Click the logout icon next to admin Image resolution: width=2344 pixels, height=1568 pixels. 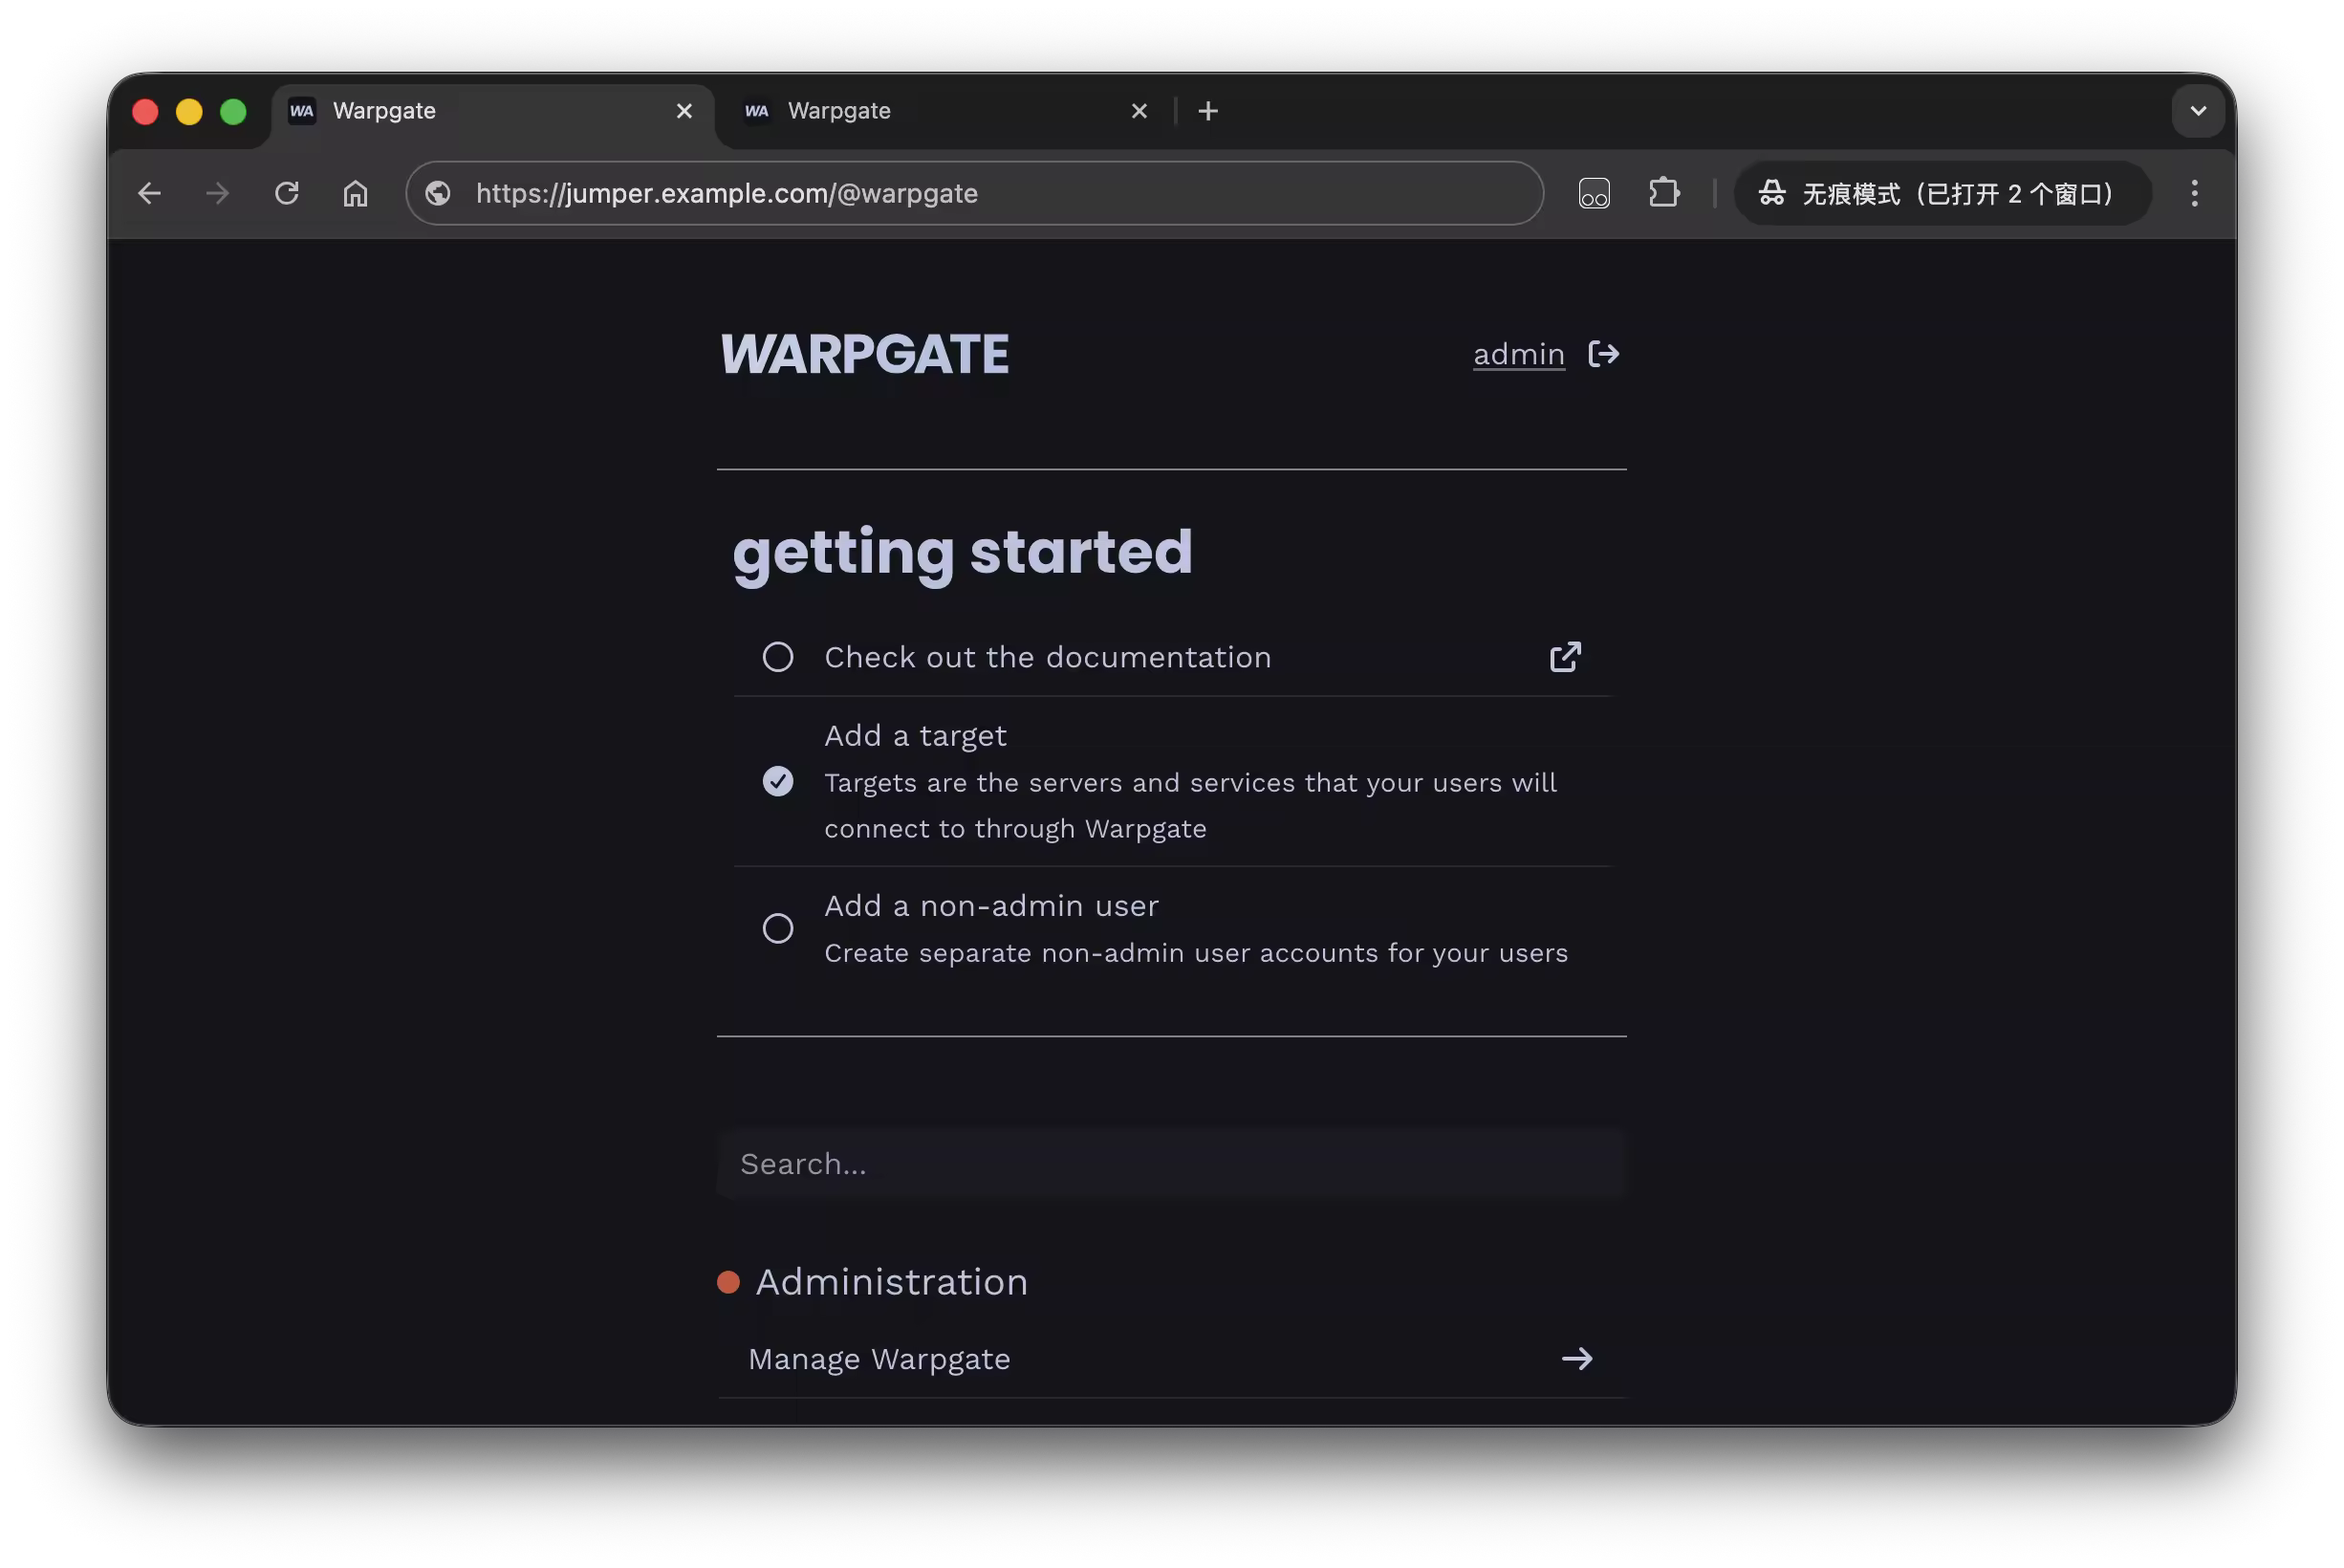click(x=1602, y=354)
